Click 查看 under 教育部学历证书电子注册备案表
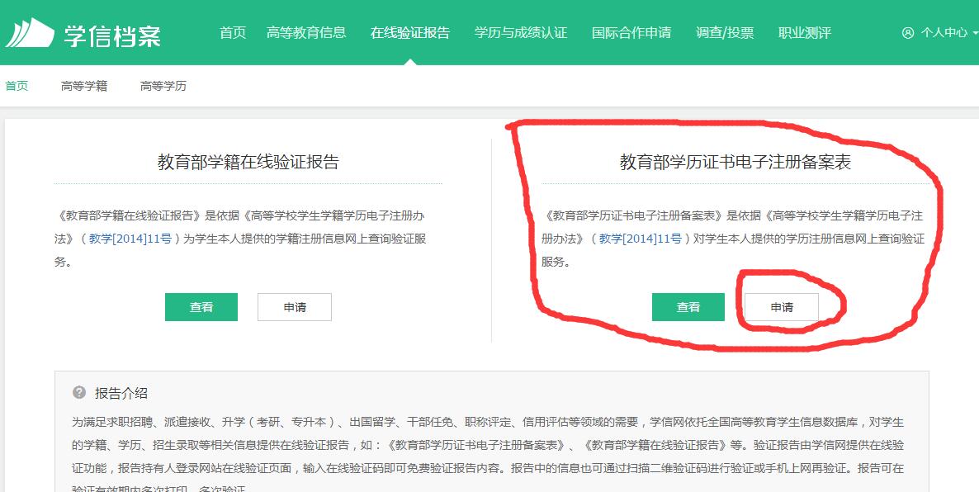The height and width of the screenshot is (492, 979). tap(688, 307)
